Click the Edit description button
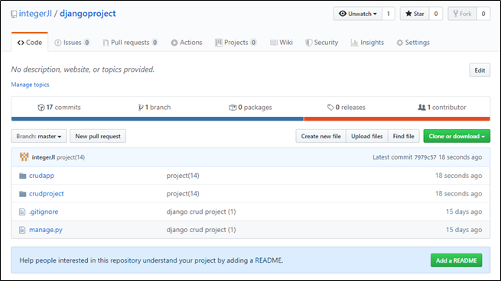This screenshot has height=281, width=501. pyautogui.click(x=480, y=70)
